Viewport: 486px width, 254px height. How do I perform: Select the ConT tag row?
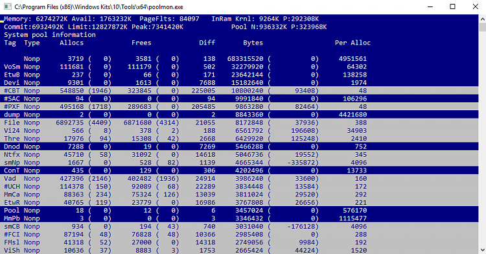[x=239, y=170]
